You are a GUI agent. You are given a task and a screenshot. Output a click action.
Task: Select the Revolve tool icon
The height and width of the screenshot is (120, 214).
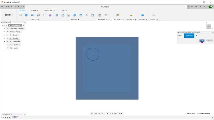click(32, 15)
